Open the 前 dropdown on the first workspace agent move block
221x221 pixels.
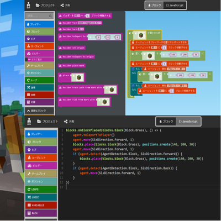click(154, 48)
